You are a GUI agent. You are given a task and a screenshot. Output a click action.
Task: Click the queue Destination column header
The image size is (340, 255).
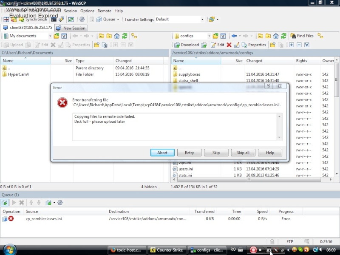[148, 211]
